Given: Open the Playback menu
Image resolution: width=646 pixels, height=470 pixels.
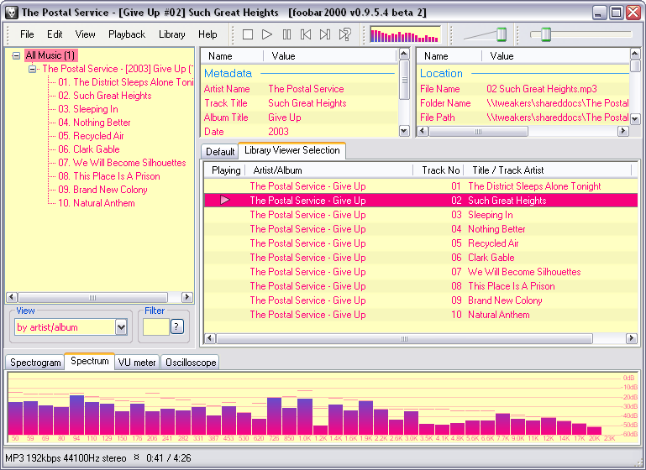Looking at the screenshot, I should [126, 34].
